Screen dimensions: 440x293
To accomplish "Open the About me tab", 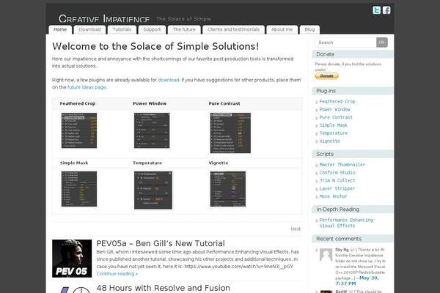I will pos(282,29).
